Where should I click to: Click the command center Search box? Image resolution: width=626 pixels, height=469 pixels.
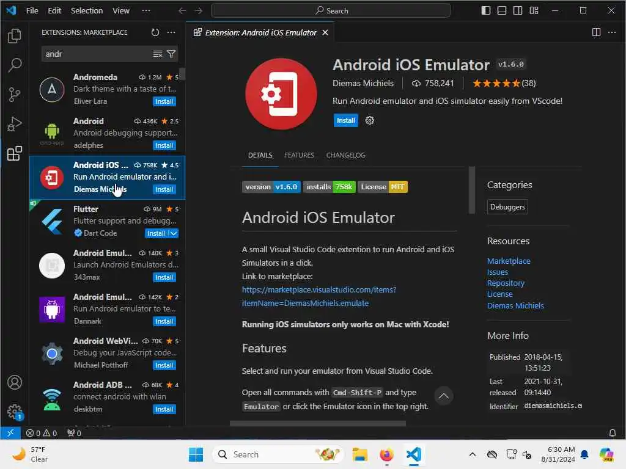[x=331, y=11]
